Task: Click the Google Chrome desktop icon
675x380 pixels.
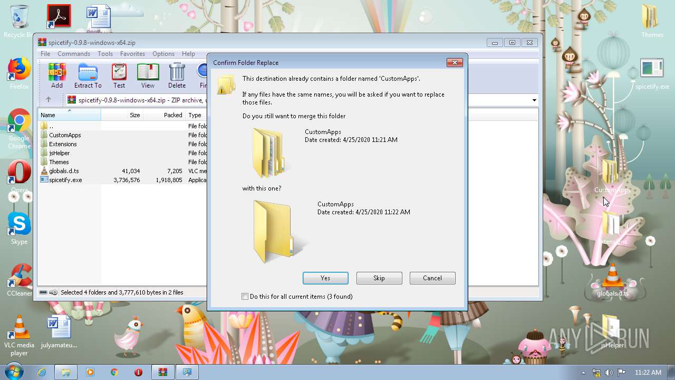Action: coord(19,129)
